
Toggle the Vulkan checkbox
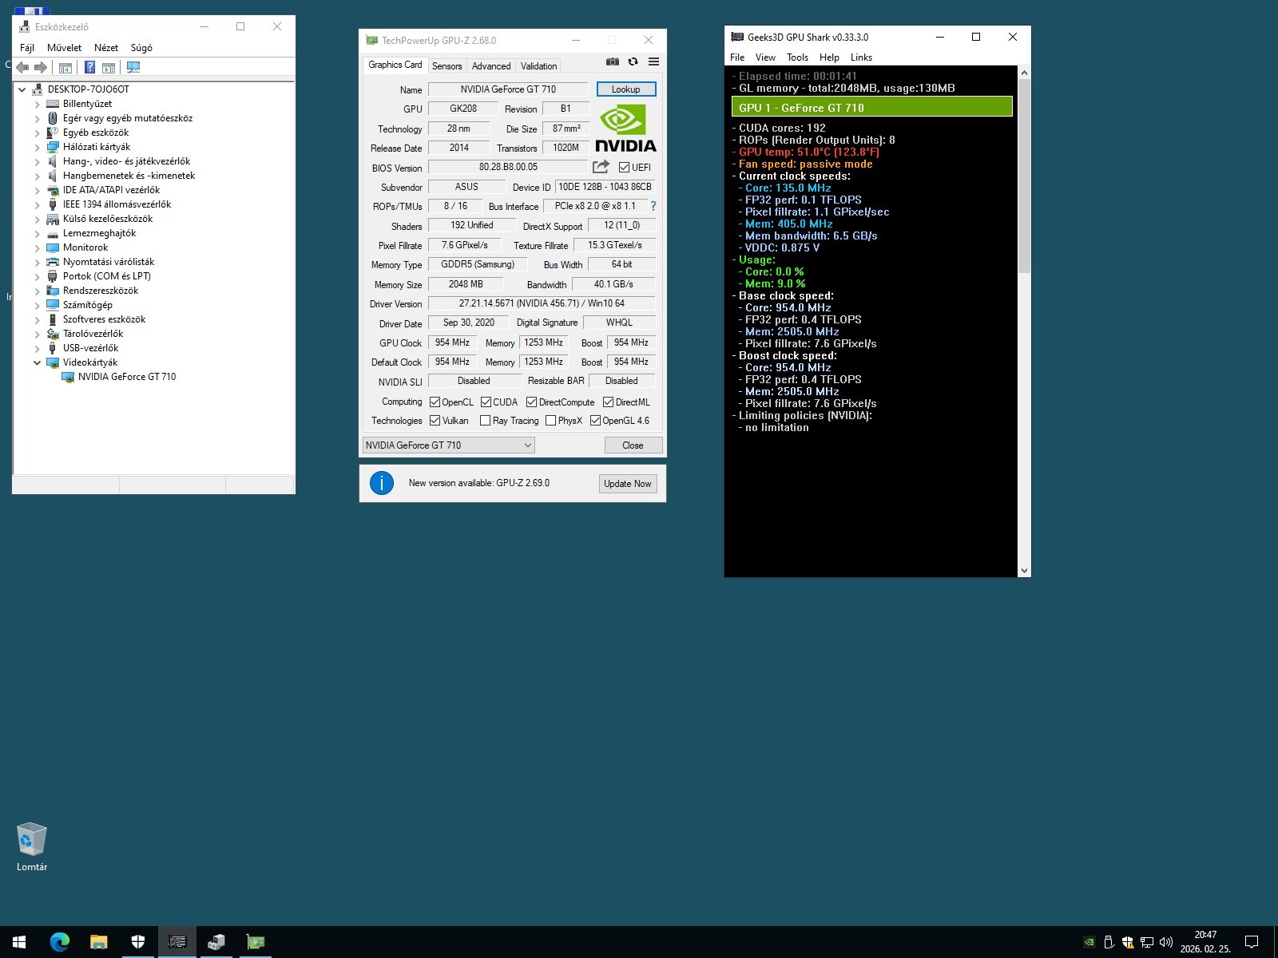click(x=435, y=421)
